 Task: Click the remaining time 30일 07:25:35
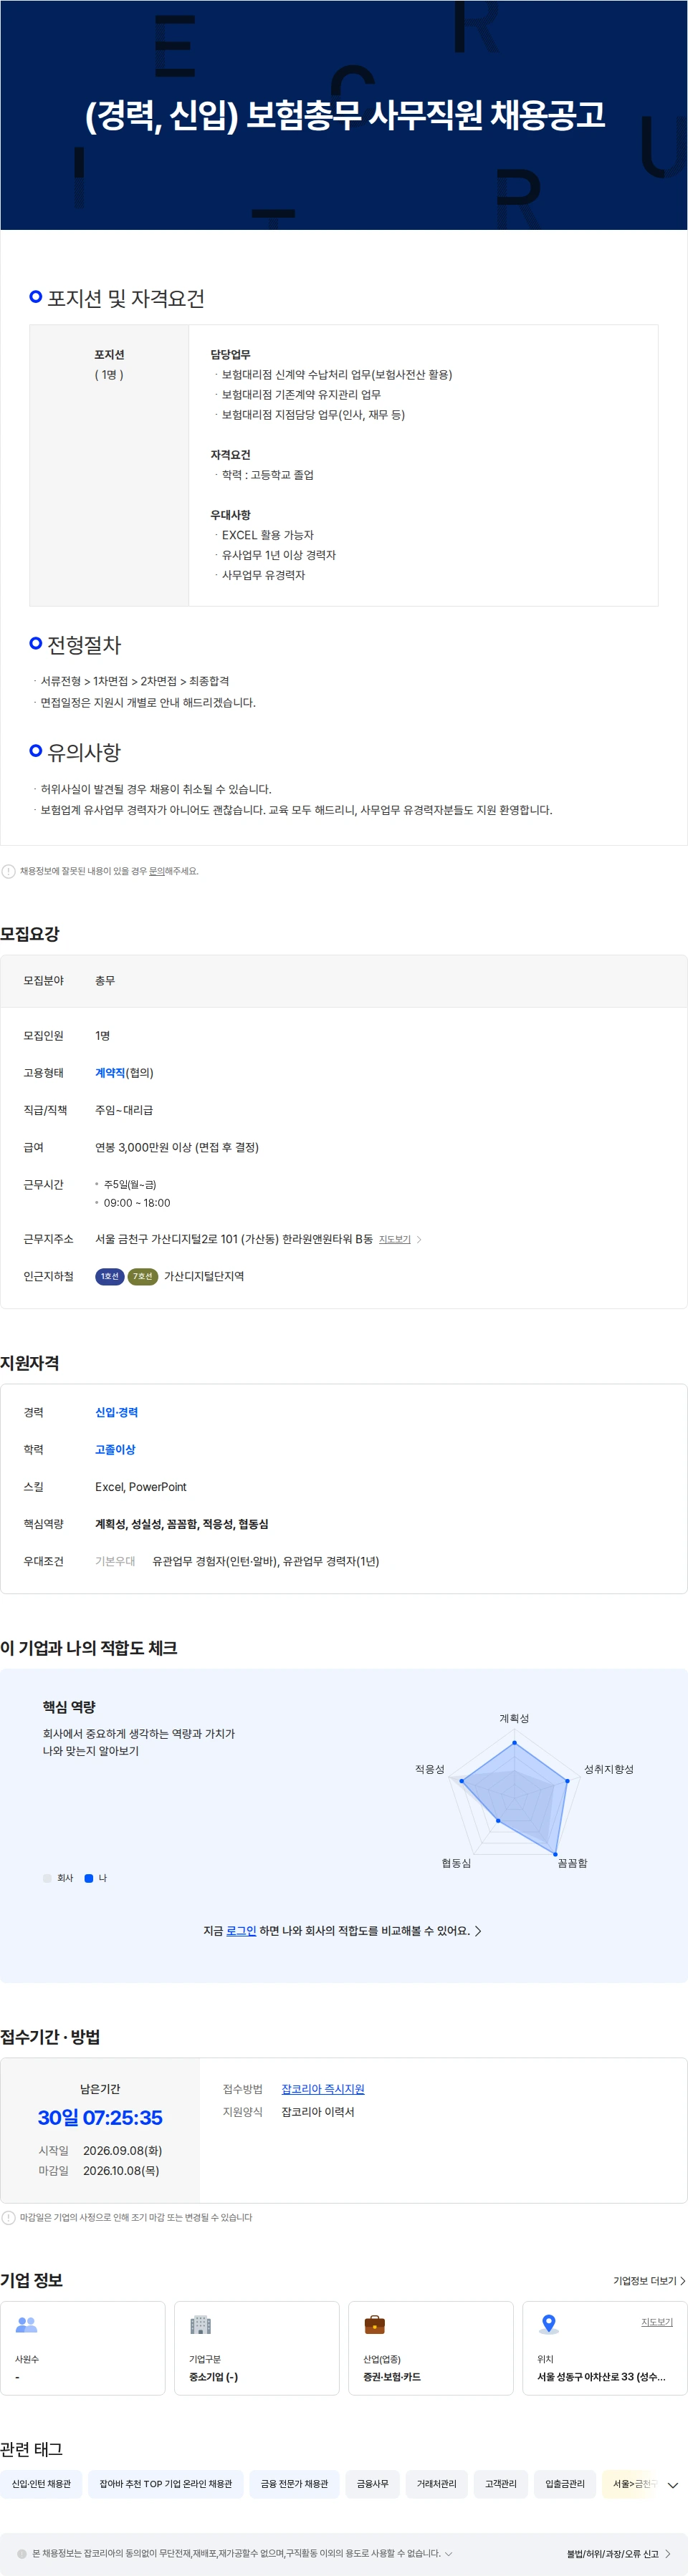(x=100, y=2117)
